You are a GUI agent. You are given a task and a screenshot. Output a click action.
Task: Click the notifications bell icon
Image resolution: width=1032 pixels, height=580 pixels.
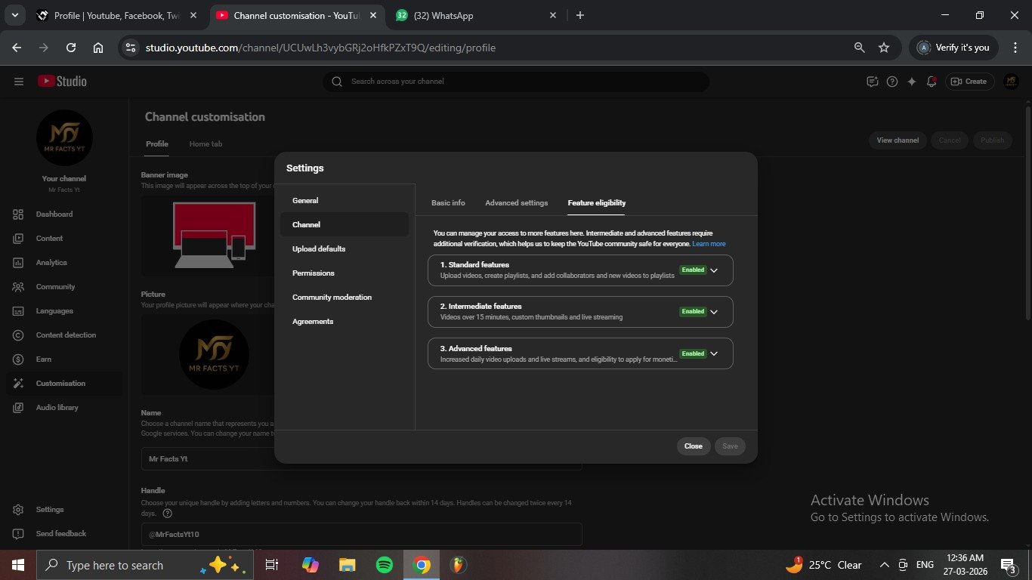tap(932, 82)
